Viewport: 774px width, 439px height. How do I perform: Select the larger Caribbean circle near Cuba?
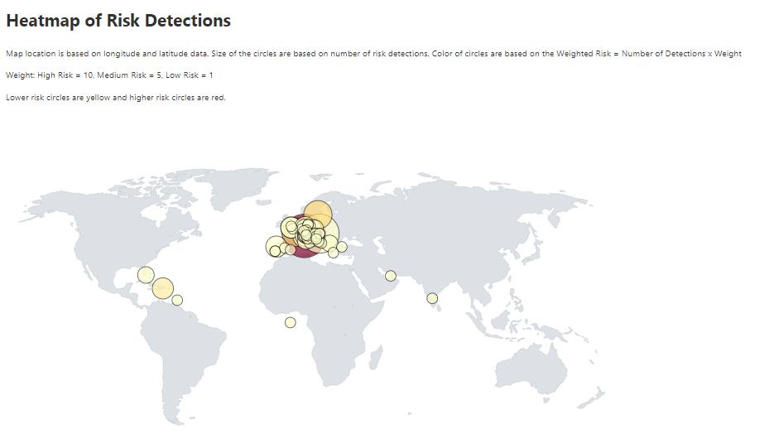click(163, 288)
